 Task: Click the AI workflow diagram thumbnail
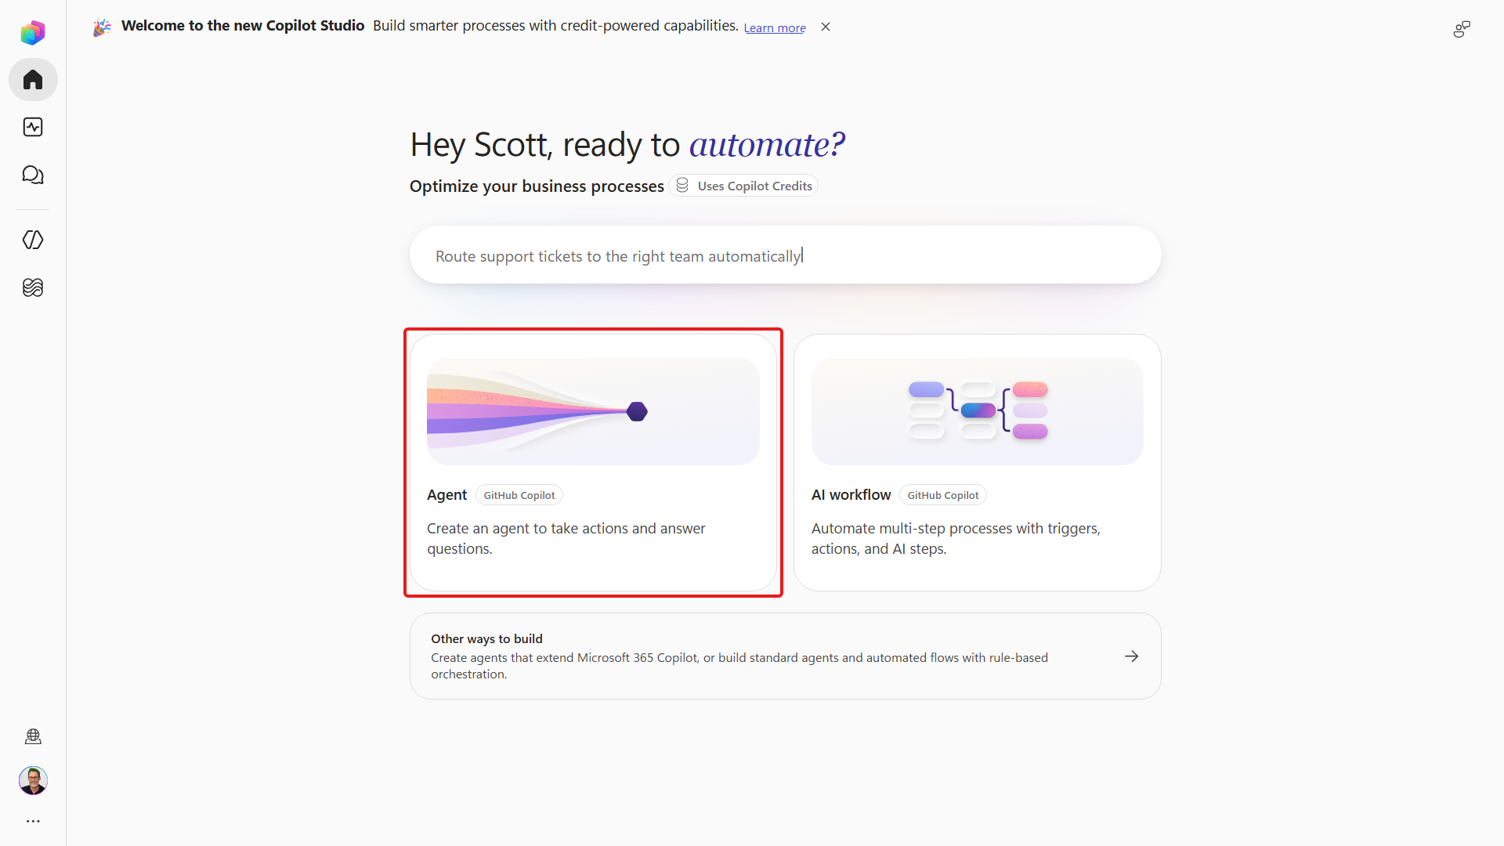point(978,411)
